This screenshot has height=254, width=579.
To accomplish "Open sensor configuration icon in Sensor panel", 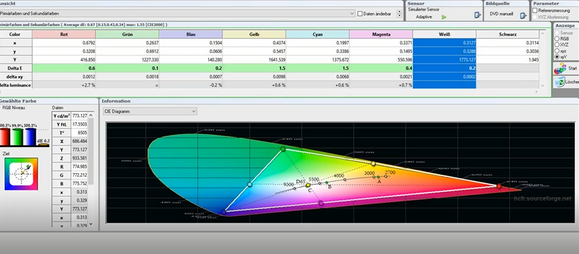I will click(x=477, y=15).
